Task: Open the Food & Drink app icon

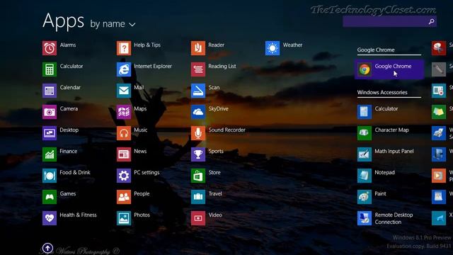Action: (x=50, y=176)
